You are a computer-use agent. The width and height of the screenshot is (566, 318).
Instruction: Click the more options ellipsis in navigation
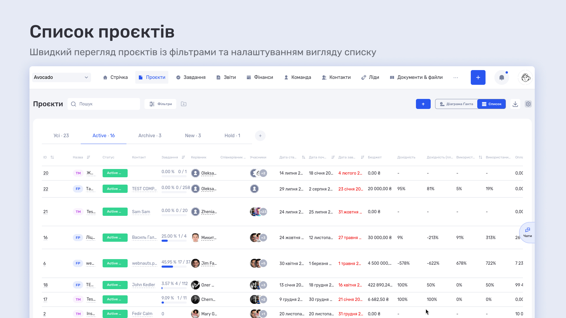coord(455,77)
